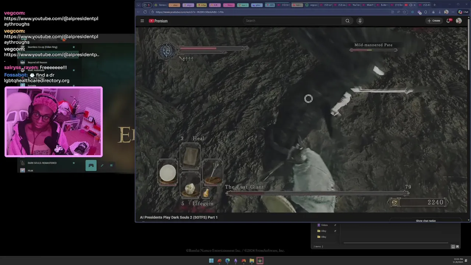
Task: Open Microsoft Edge from the taskbar
Action: click(227, 261)
